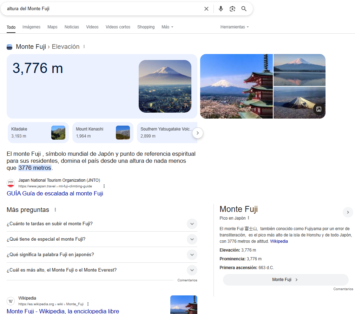
Task: Expand the Más search categories dropdown
Action: click(167, 27)
